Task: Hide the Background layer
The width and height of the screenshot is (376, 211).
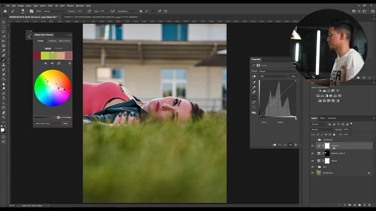Action: [313, 173]
